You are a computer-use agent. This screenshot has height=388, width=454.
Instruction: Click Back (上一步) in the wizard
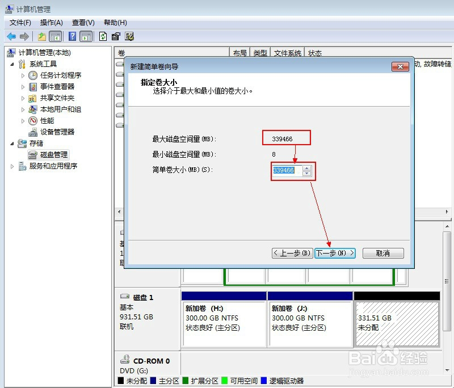pos(292,253)
